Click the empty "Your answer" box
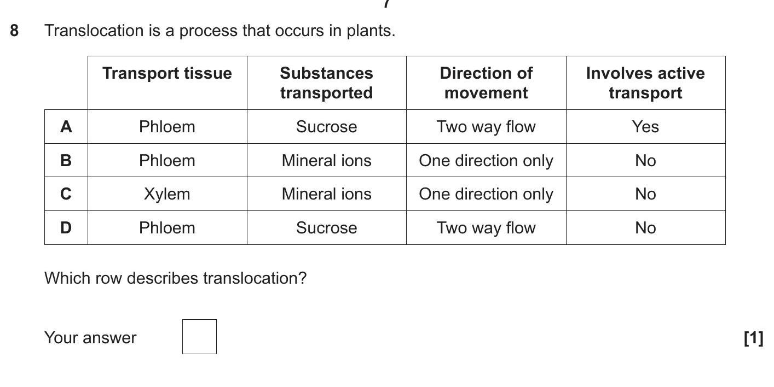This screenshot has height=387, width=774. [x=199, y=337]
